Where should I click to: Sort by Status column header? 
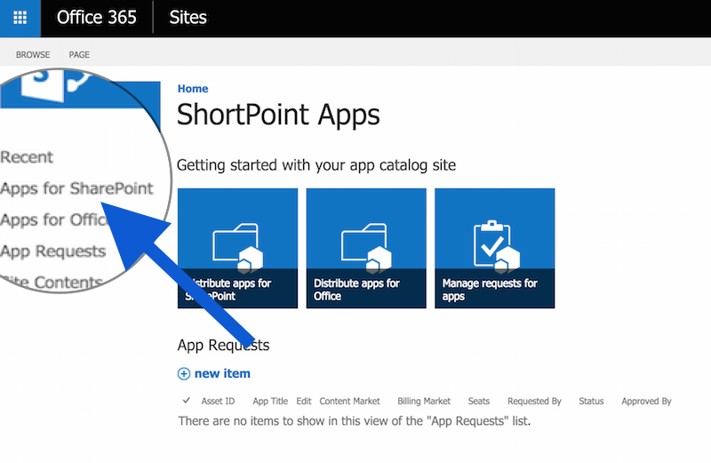pos(591,401)
